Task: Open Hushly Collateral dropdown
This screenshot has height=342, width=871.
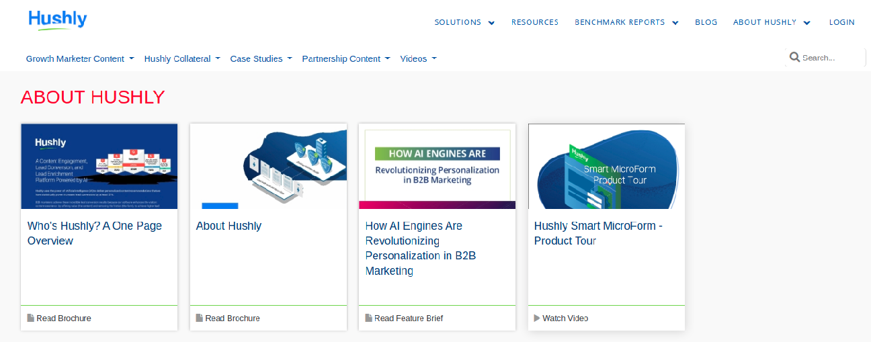Action: 182,58
